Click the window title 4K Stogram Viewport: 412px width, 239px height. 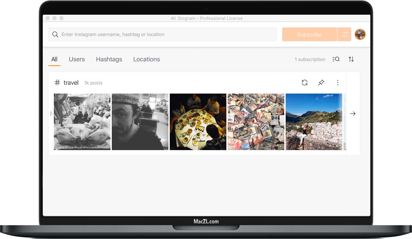pyautogui.click(x=207, y=18)
